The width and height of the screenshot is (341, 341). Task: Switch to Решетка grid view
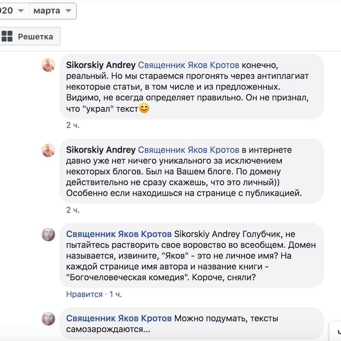point(30,37)
